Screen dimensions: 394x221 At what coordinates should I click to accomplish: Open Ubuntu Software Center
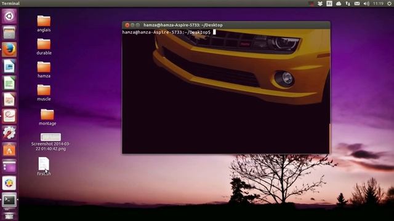click(x=9, y=150)
